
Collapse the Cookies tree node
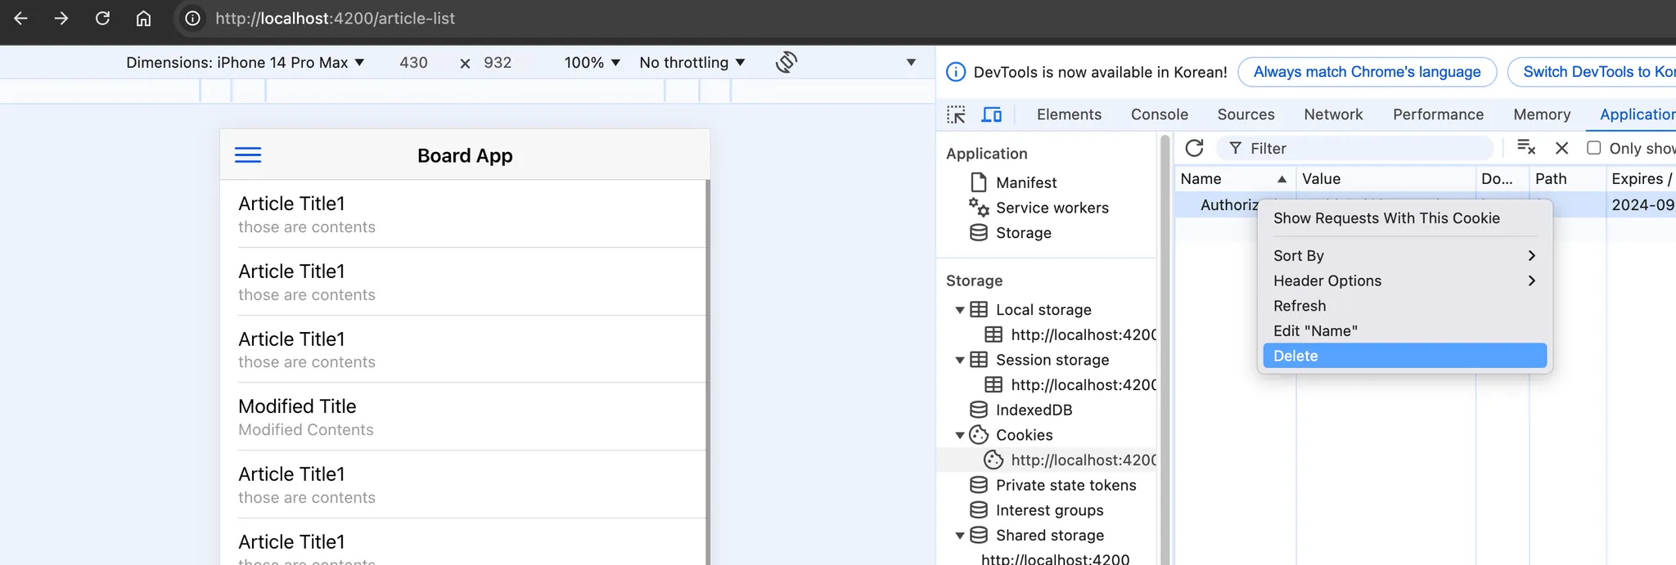click(960, 435)
